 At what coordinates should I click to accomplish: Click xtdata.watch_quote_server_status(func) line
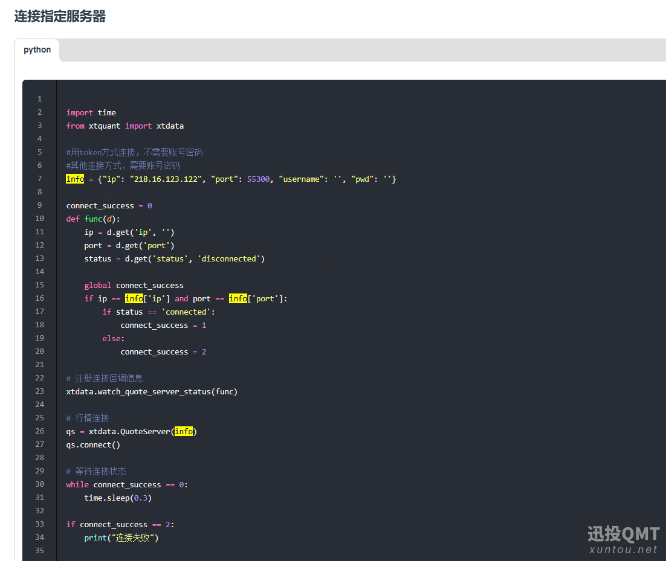[152, 392]
